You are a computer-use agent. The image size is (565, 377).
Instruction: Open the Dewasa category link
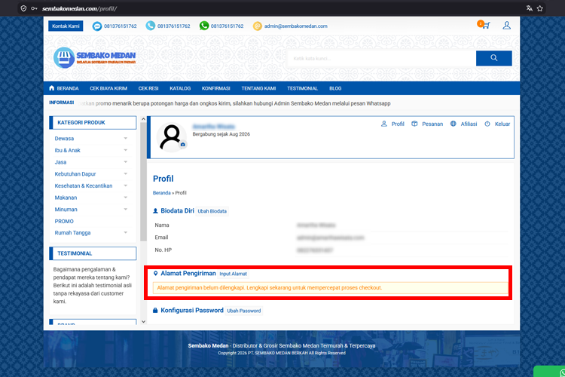(x=64, y=139)
